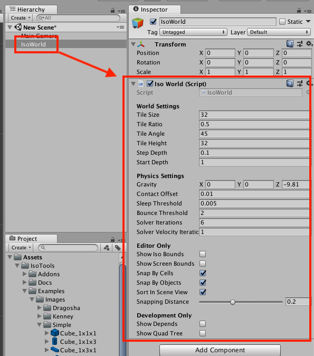This screenshot has height=356, width=314.
Task: Click the Script IsoWorld object field
Action: tap(251, 92)
